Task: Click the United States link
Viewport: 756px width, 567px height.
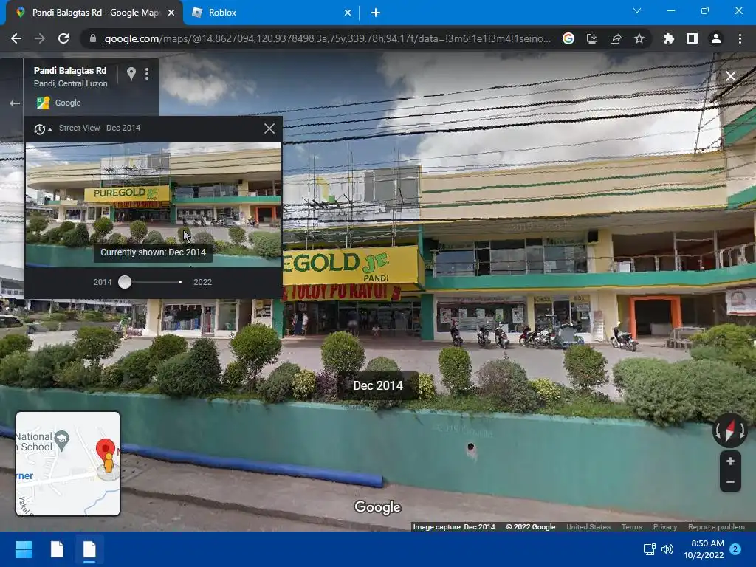Action: pyautogui.click(x=588, y=527)
